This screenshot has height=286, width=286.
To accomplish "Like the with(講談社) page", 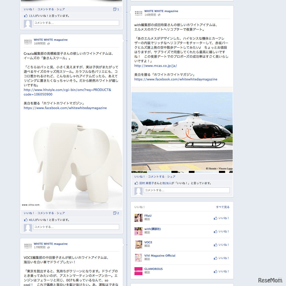I will pyautogui.click(x=221, y=231).
